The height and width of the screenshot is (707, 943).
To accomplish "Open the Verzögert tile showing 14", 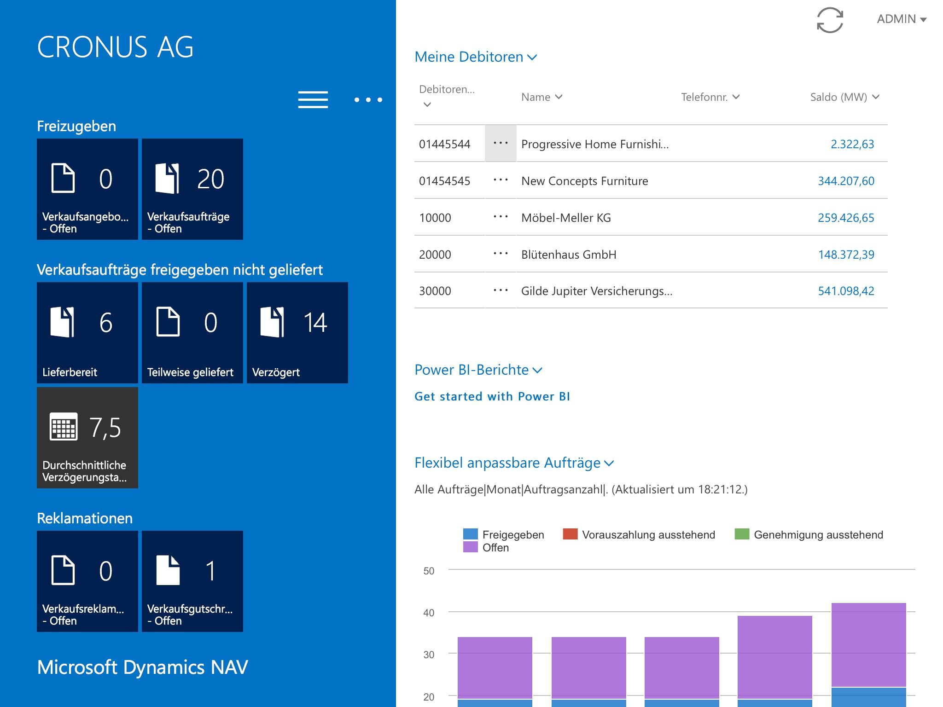I will (297, 333).
